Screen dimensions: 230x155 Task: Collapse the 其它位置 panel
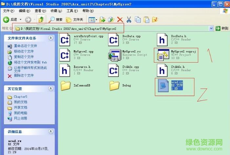51,89
